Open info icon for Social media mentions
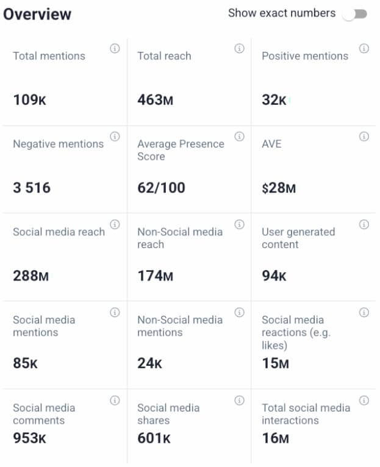The image size is (380, 467). pyautogui.click(x=115, y=313)
